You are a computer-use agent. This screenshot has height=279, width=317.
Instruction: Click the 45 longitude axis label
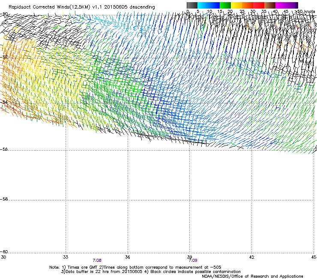click(x=314, y=257)
